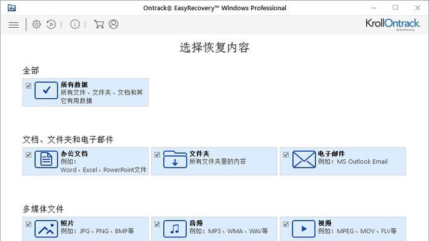Maximize the EasyRecovery window
Screen dimensions: 429x241
[395, 8]
